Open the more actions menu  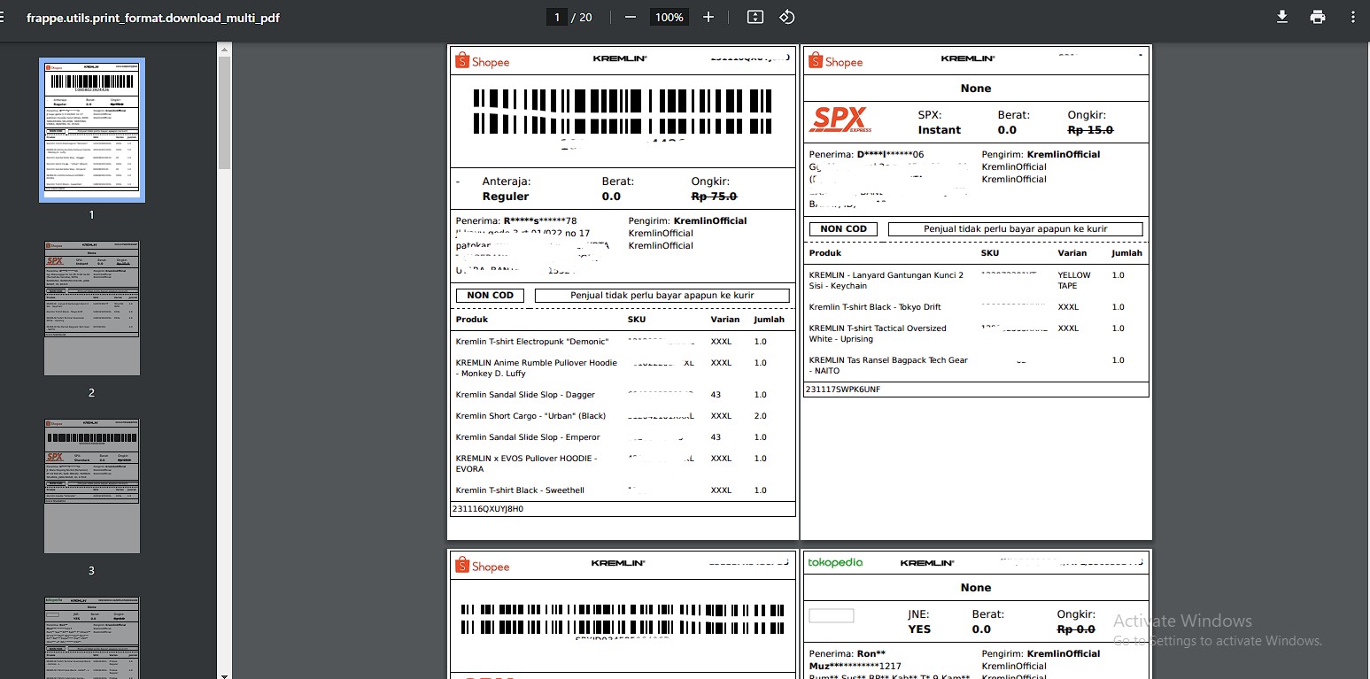coord(1352,18)
